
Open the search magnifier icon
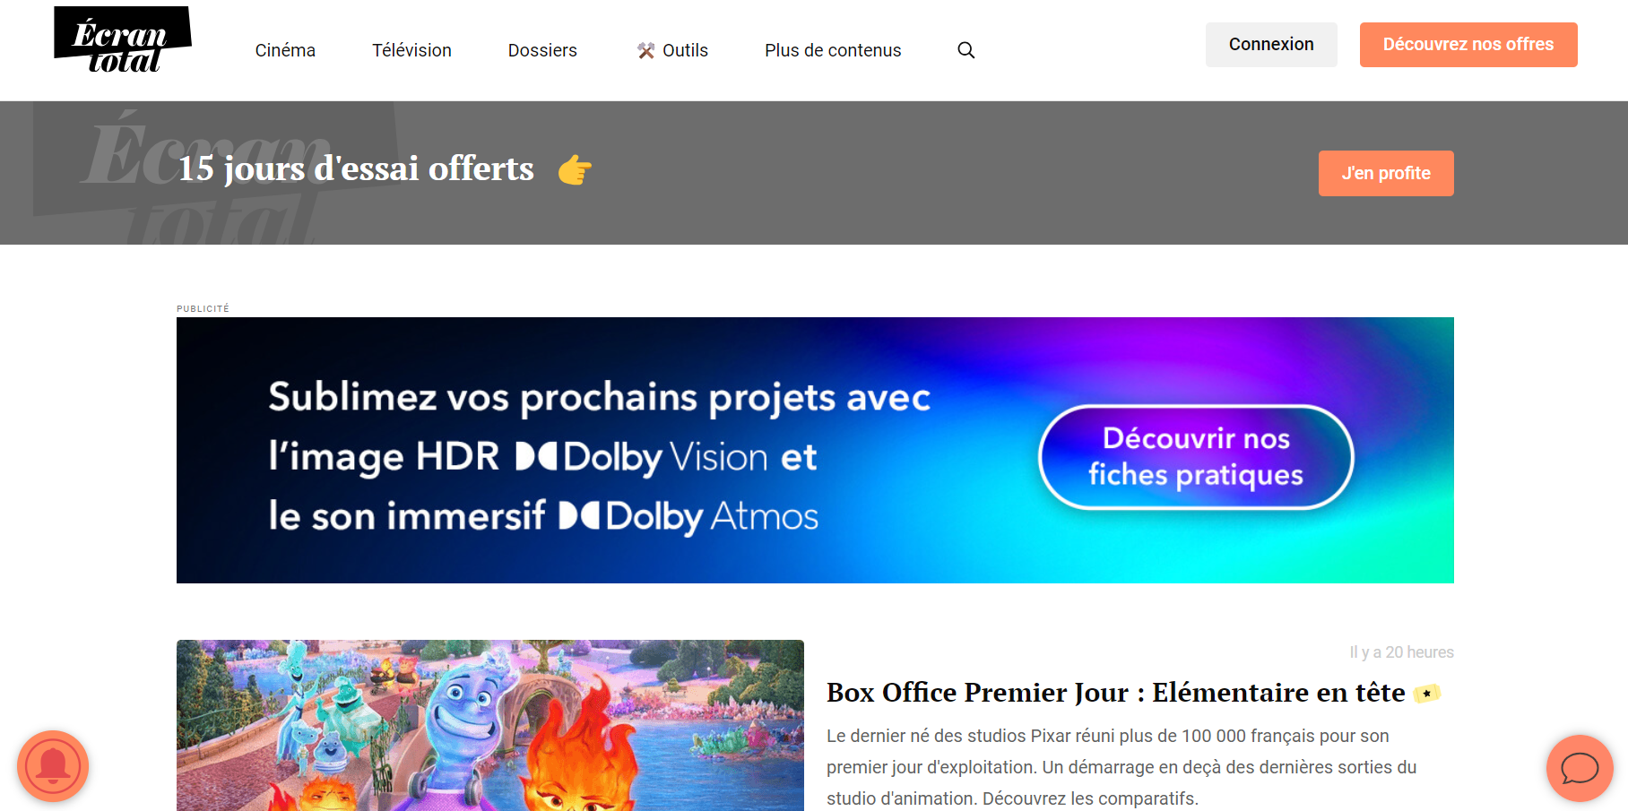(x=966, y=50)
